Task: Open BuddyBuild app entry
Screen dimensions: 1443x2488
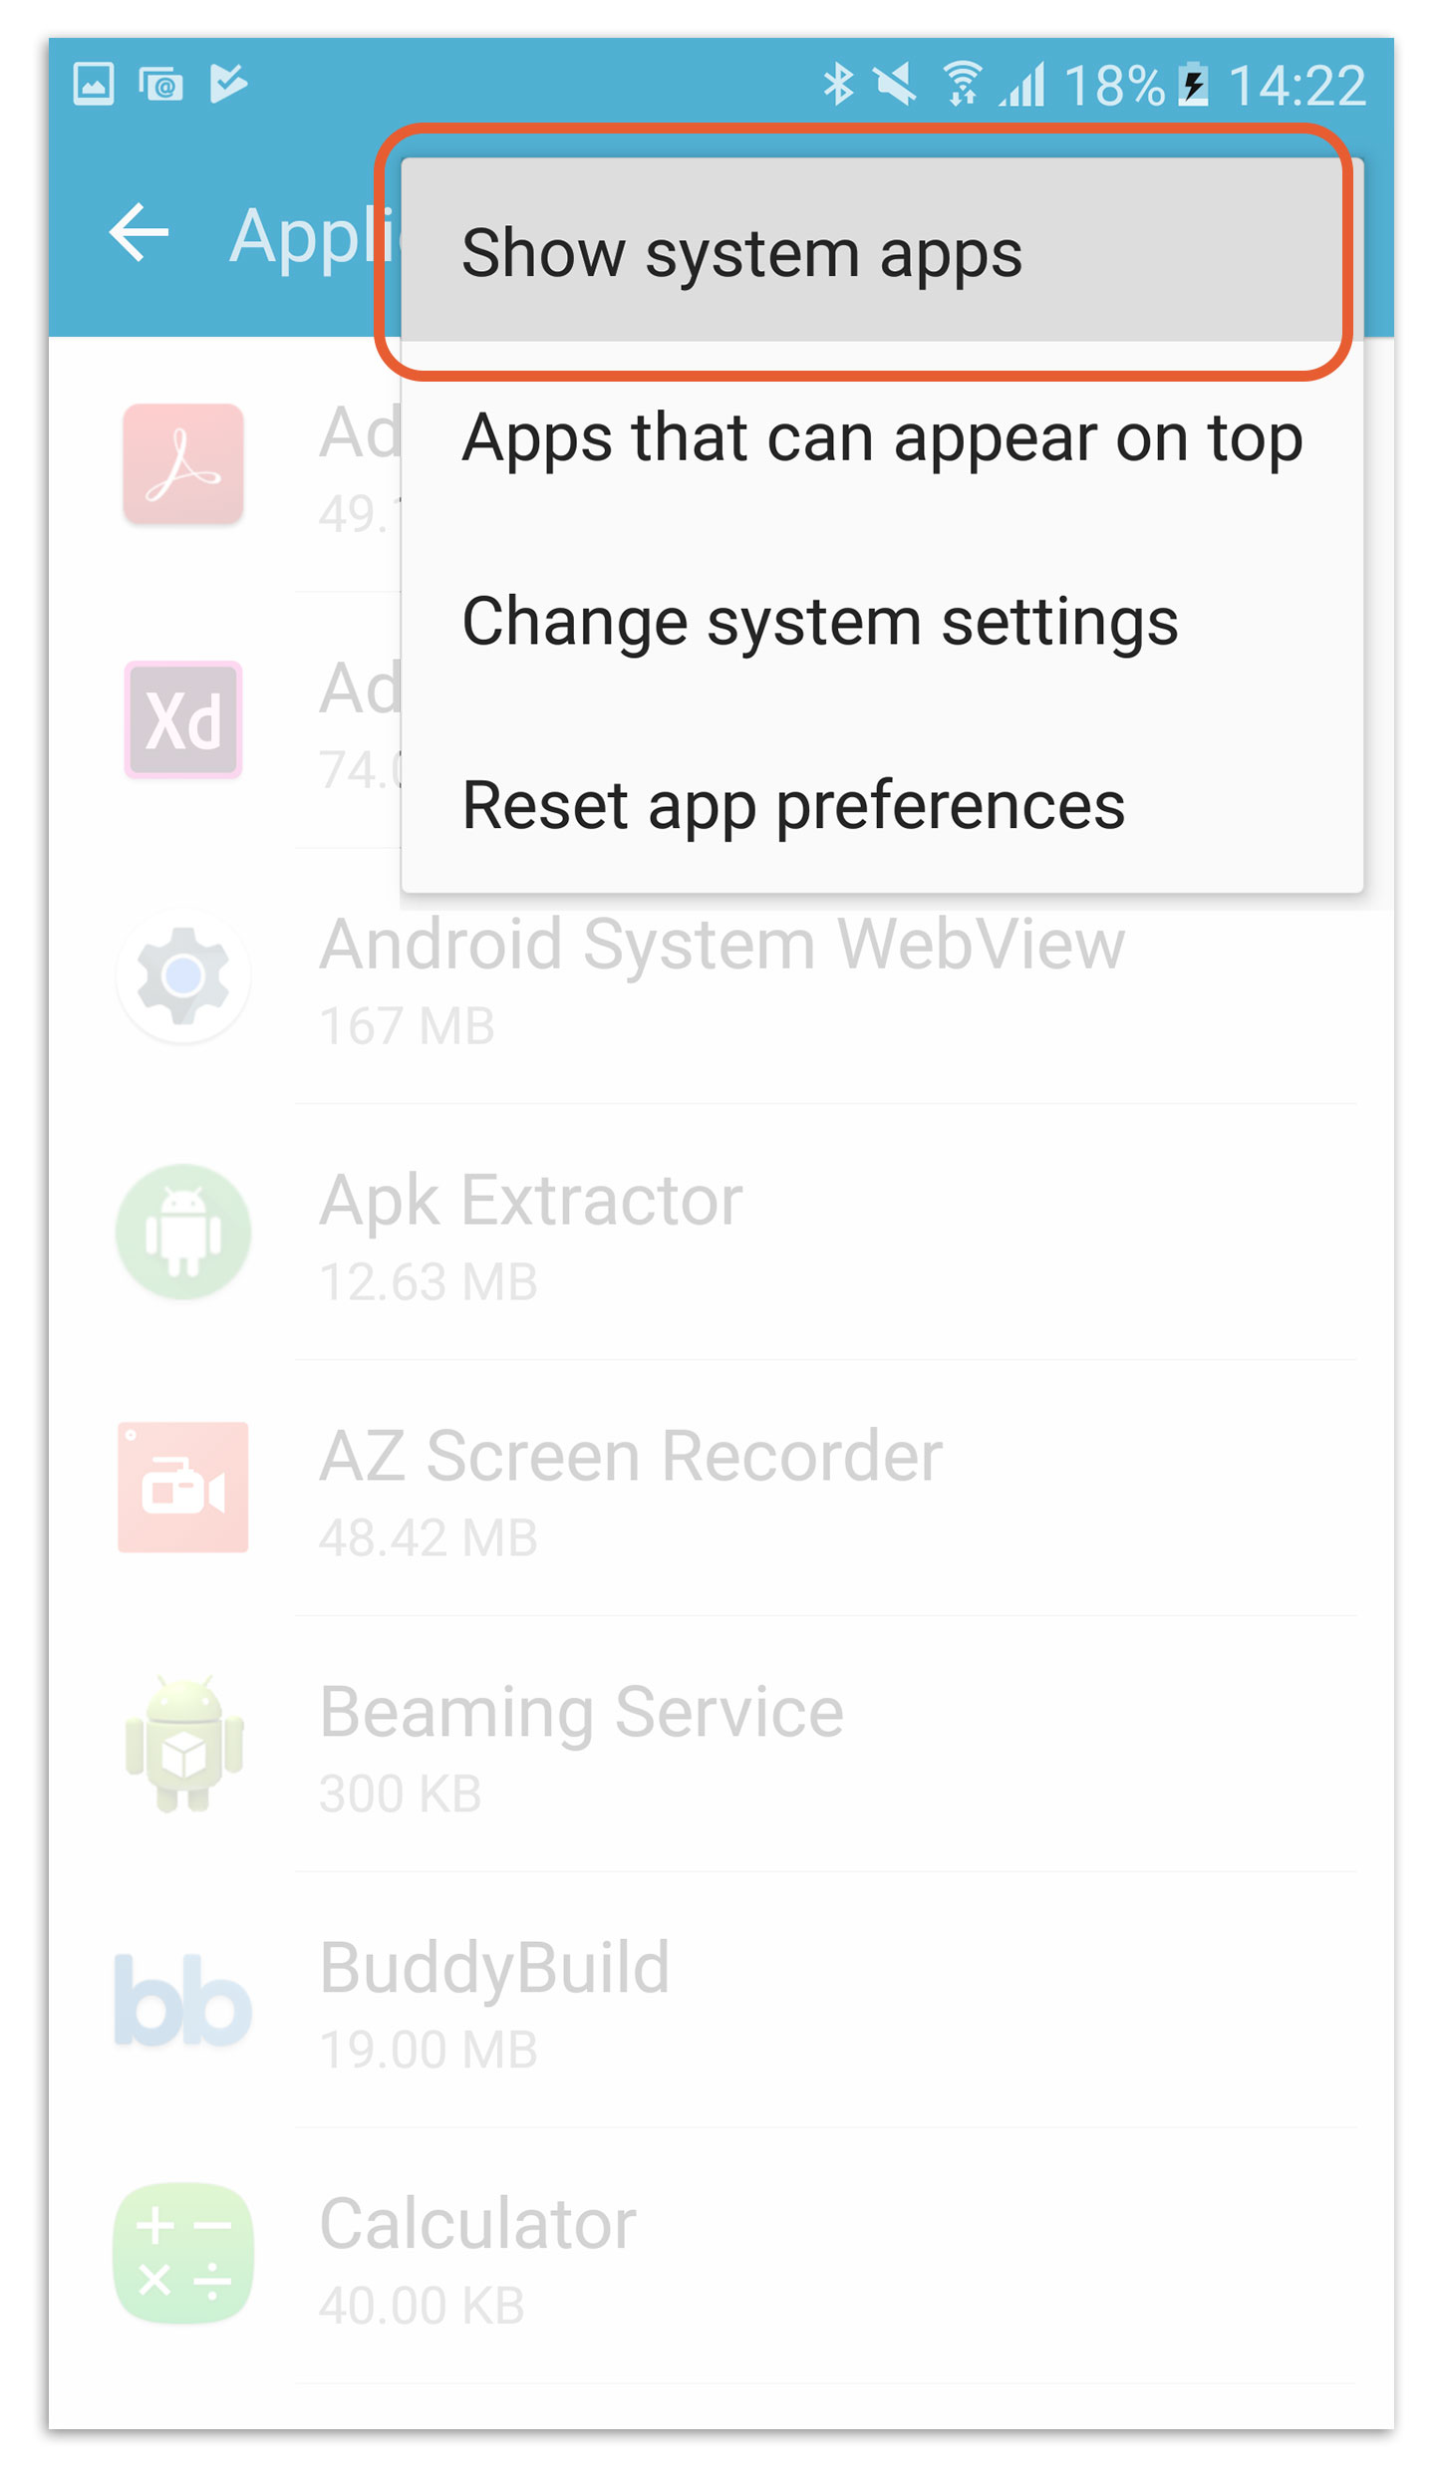Action: 721,2000
